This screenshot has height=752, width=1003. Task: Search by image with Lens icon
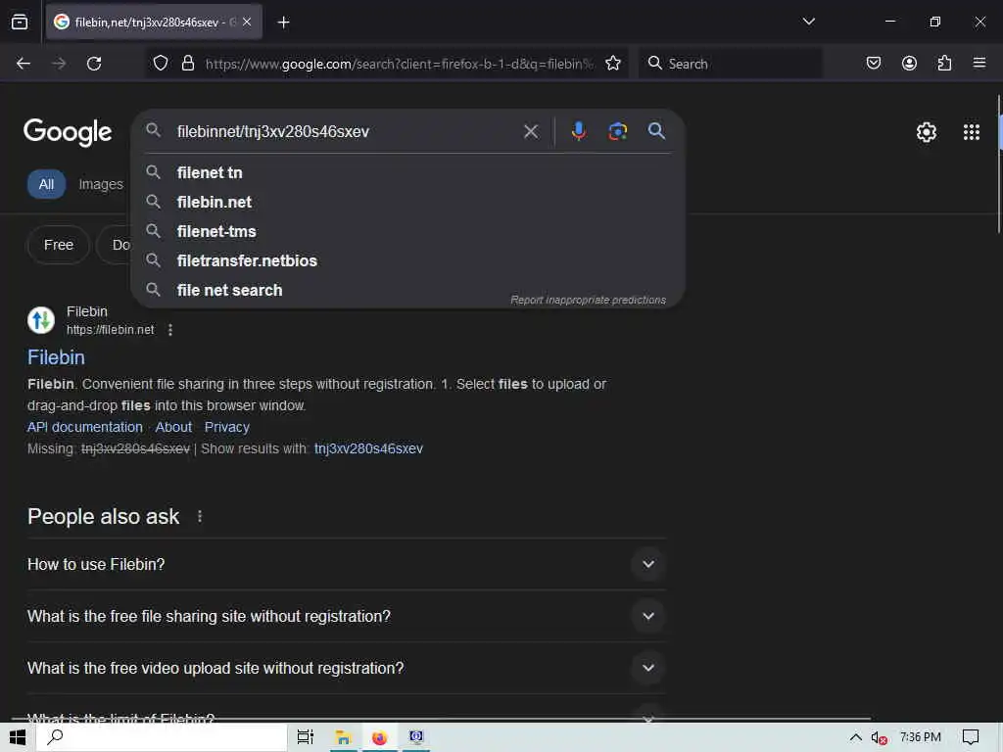click(617, 131)
